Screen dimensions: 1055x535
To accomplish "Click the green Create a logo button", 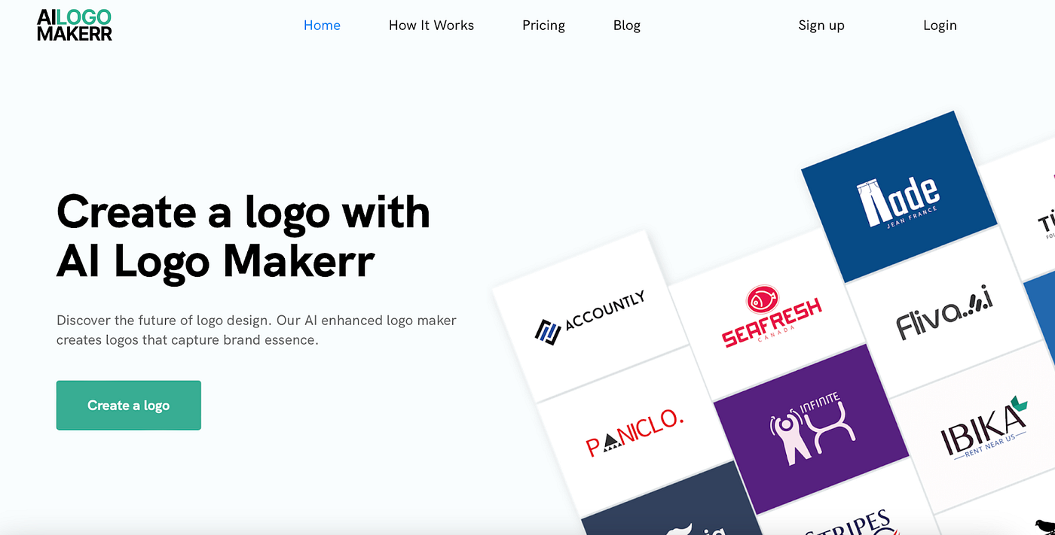I will pyautogui.click(x=129, y=405).
